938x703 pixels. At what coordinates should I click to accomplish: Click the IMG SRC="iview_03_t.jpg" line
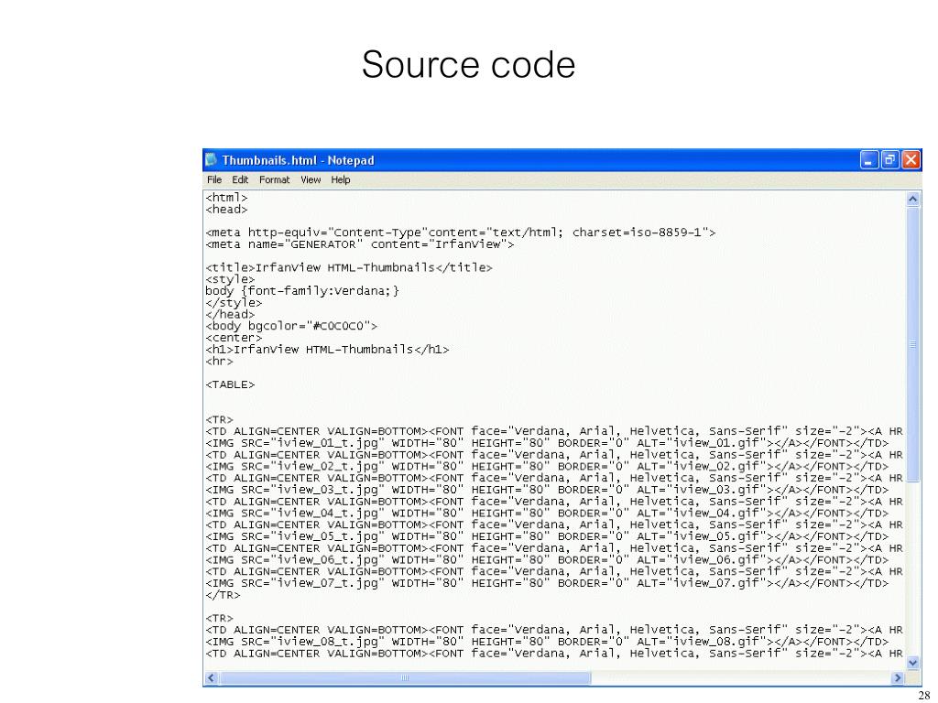547,490
